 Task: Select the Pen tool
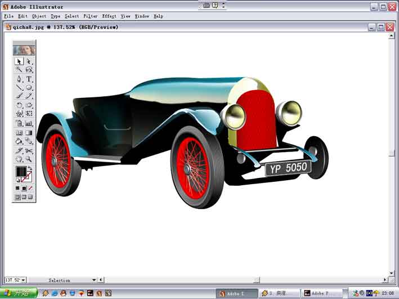click(x=19, y=79)
